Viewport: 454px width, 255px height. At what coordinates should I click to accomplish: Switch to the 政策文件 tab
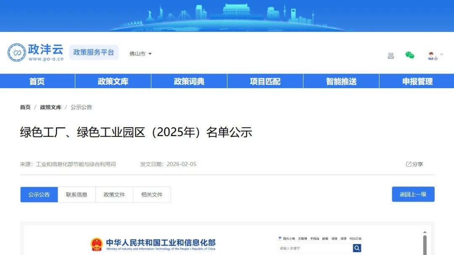pos(114,194)
